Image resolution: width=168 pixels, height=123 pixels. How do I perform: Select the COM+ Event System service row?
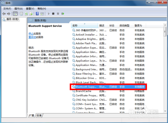pos(108,104)
